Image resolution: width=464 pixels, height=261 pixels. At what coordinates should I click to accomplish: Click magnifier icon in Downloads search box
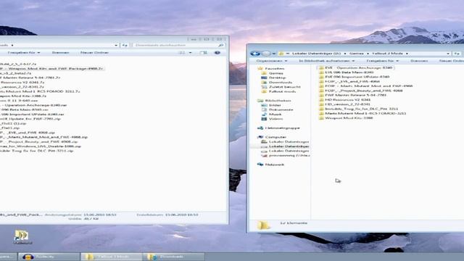[x=220, y=45]
